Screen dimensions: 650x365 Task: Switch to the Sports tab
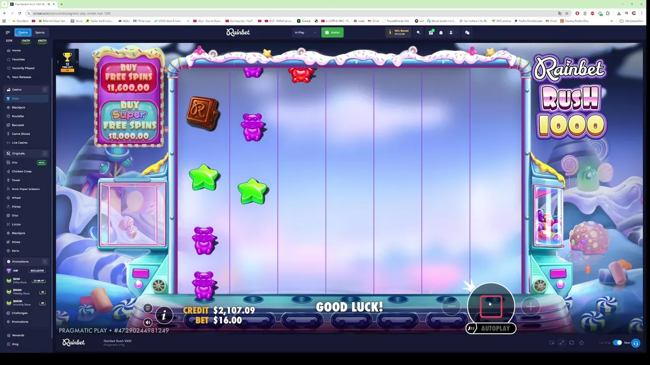(x=40, y=32)
